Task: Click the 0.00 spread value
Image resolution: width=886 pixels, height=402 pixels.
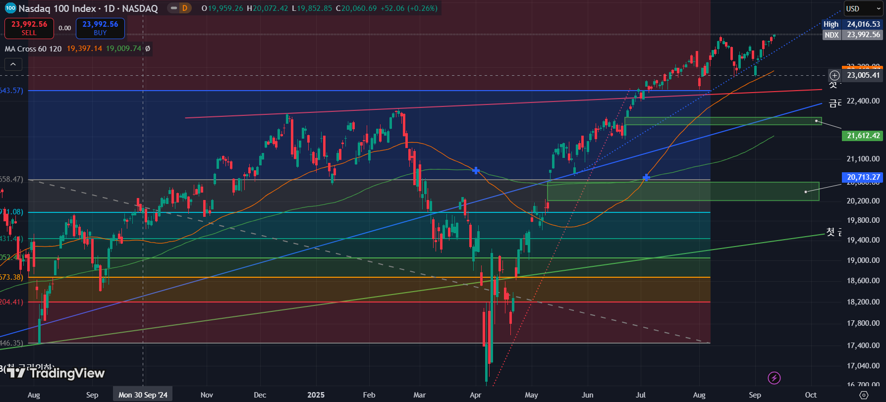Action: point(65,28)
